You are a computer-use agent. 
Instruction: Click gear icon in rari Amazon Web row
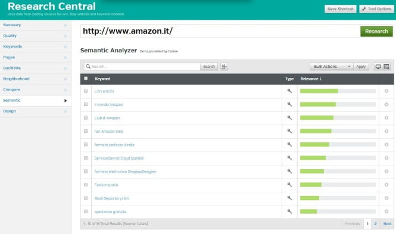pyautogui.click(x=386, y=131)
